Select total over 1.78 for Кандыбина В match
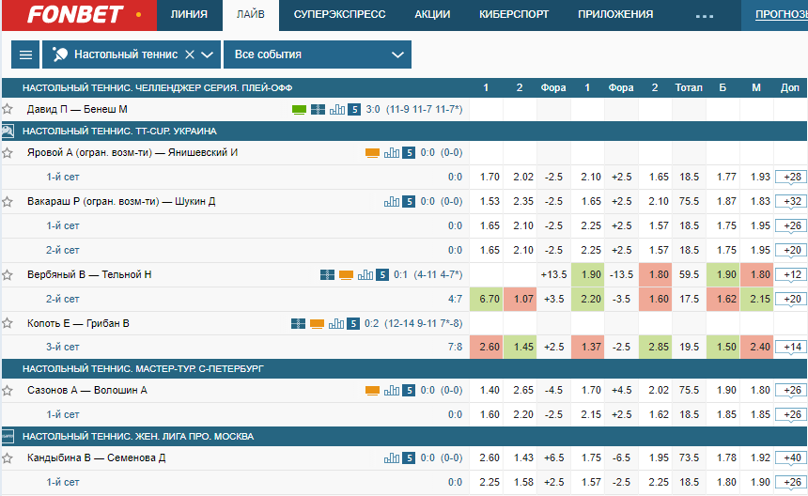 (723, 457)
